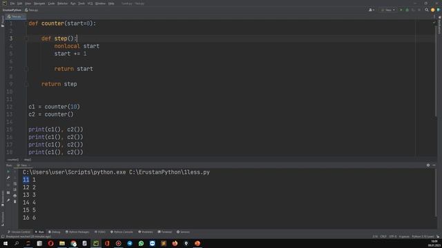442x248 pixels.
Task: Open Python Packages tool window tab
Action: pyautogui.click(x=77, y=232)
